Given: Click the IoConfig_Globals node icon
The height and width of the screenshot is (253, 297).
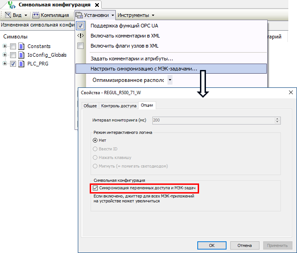Looking at the screenshot, I should [x=22, y=55].
